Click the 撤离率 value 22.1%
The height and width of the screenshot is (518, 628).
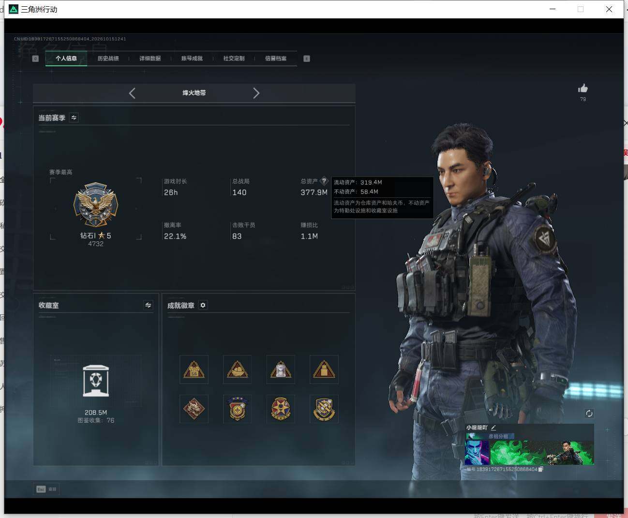[x=175, y=237]
